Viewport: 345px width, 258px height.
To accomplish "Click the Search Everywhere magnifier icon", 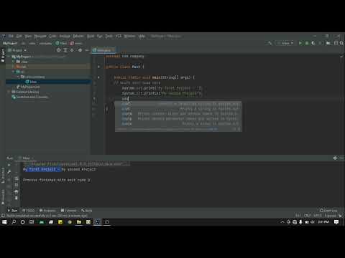I will click(x=341, y=43).
